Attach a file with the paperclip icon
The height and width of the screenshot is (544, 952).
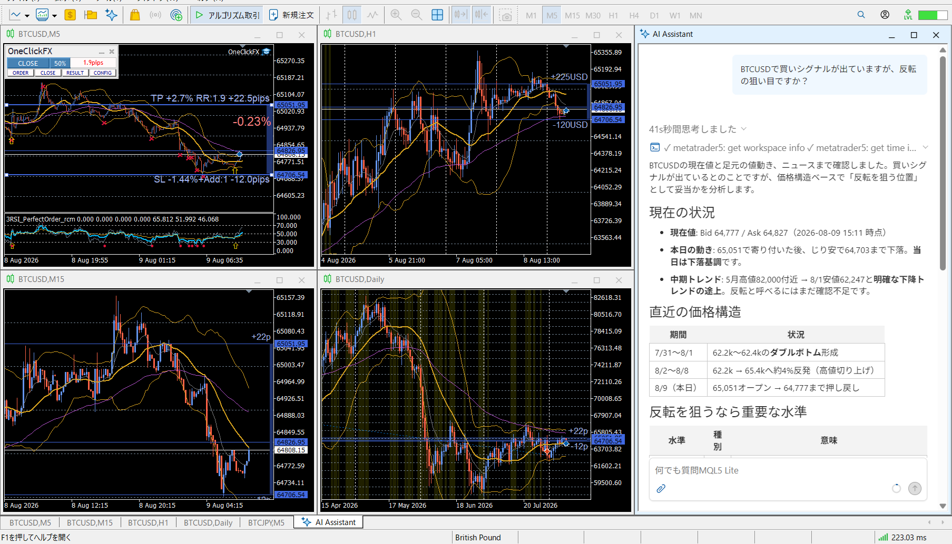[x=661, y=489]
